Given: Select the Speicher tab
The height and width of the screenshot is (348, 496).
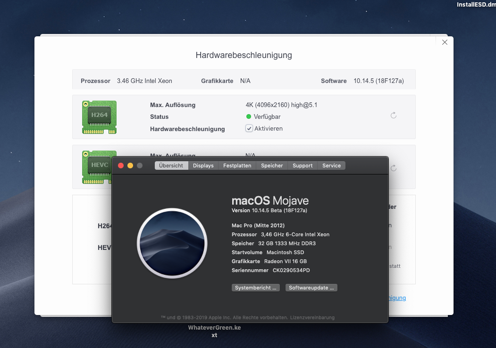Looking at the screenshot, I should (x=272, y=166).
